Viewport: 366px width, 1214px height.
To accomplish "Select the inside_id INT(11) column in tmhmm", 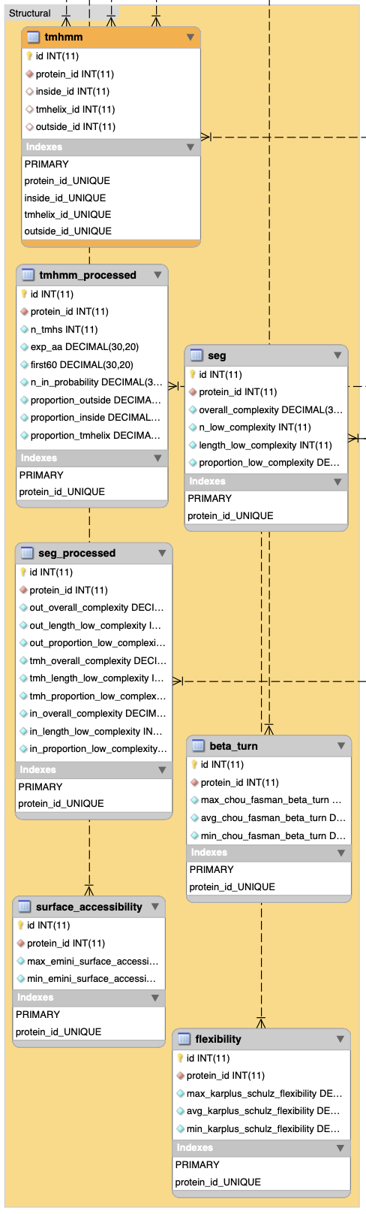I will click(x=111, y=92).
